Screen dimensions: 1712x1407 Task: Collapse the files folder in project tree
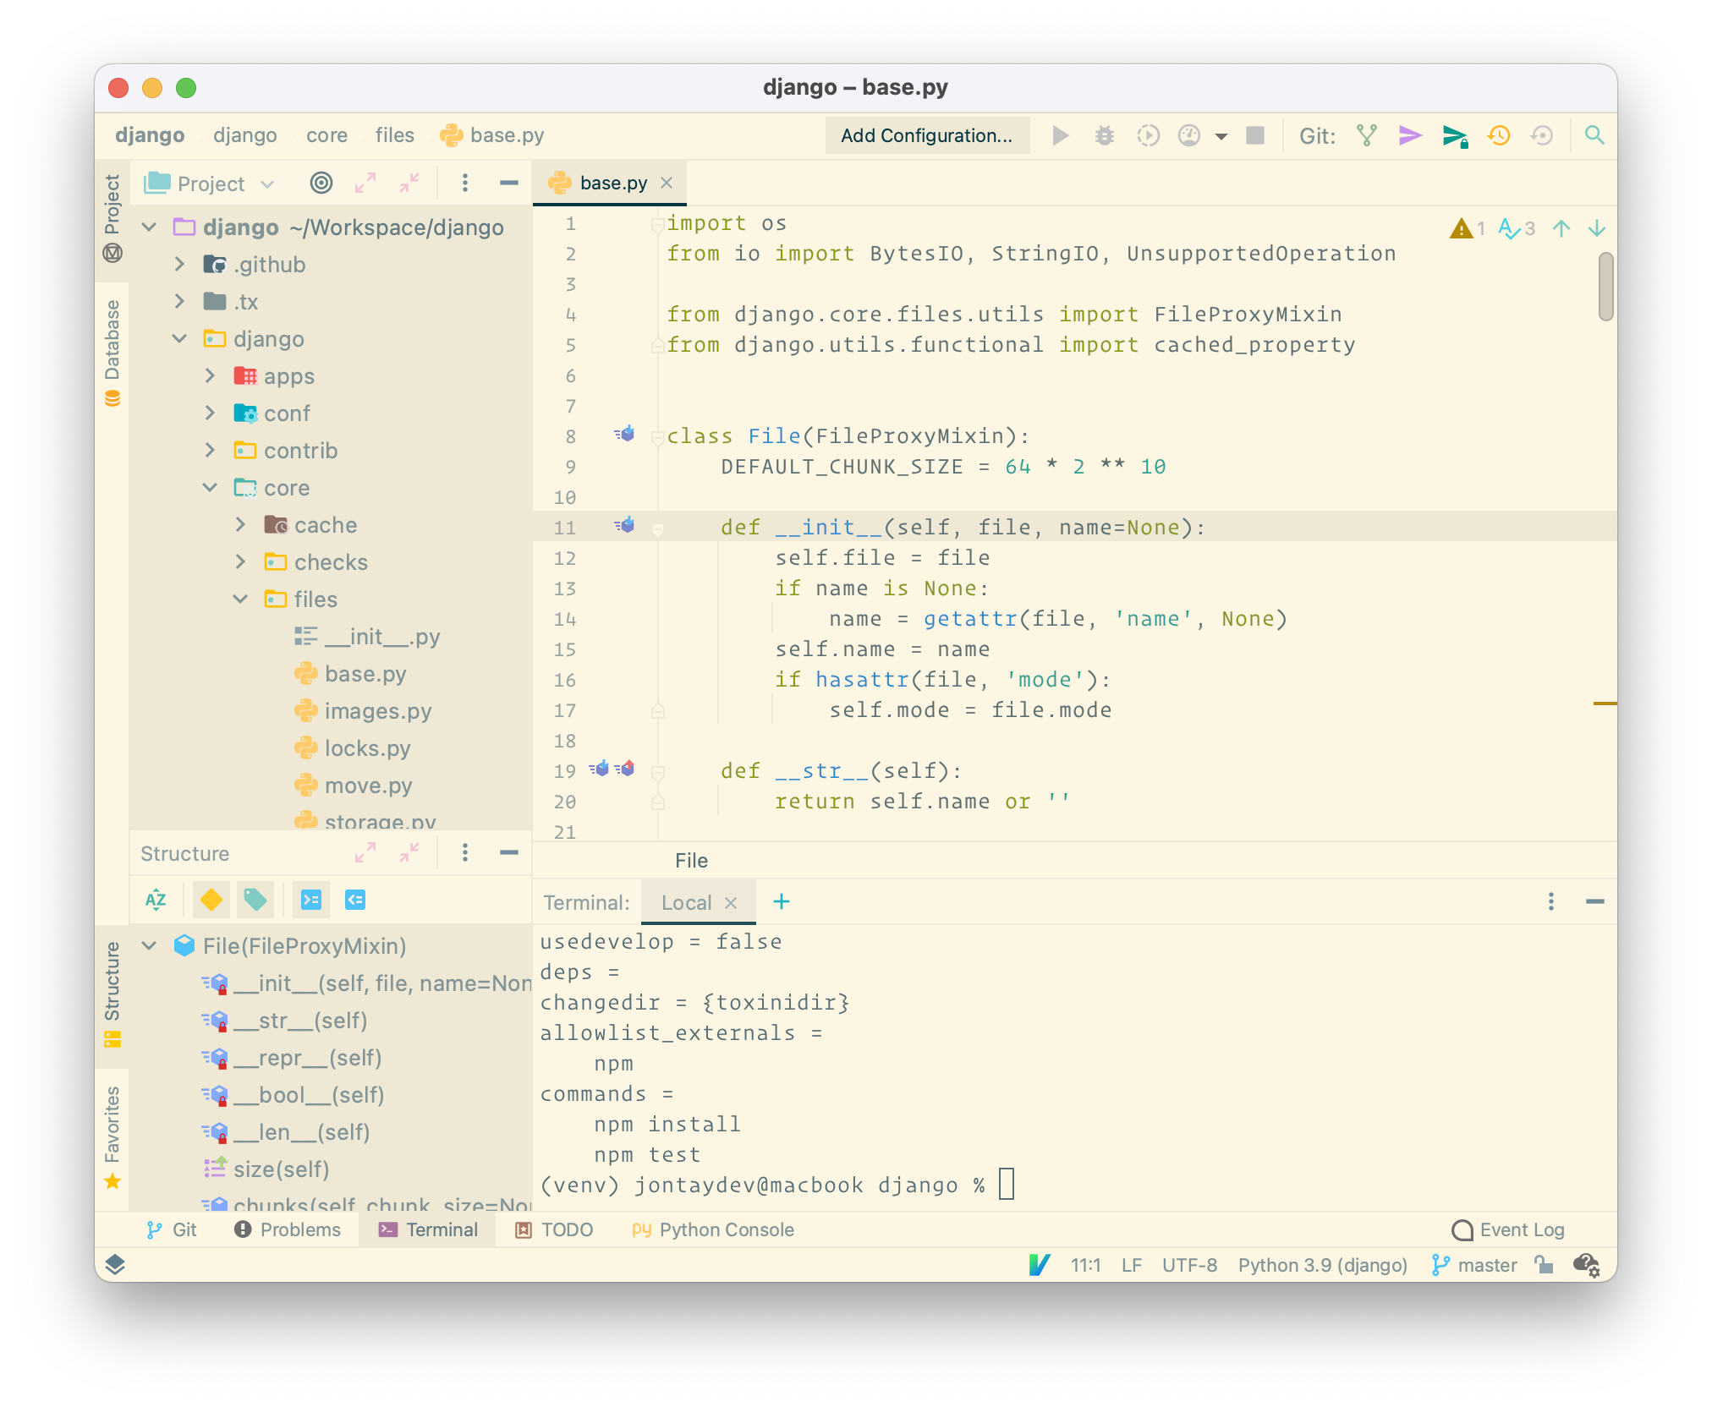click(x=241, y=599)
